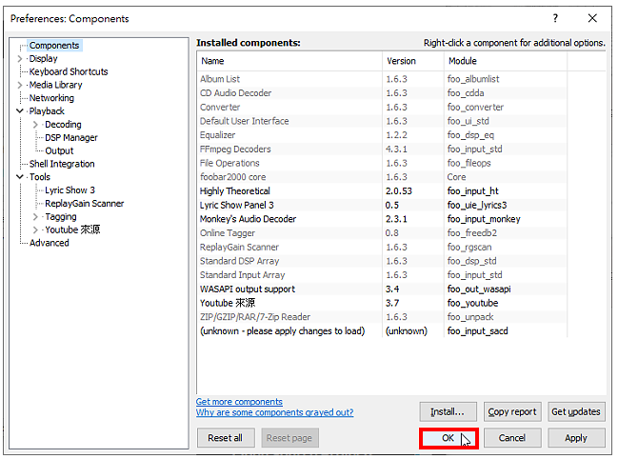Open Lyric Show 3 settings

70,190
